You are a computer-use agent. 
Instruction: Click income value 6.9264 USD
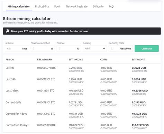pos(75,79)
